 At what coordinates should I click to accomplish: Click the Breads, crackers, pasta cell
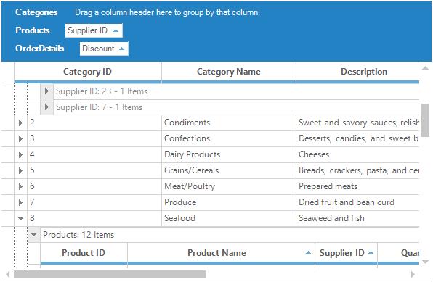[x=358, y=170]
